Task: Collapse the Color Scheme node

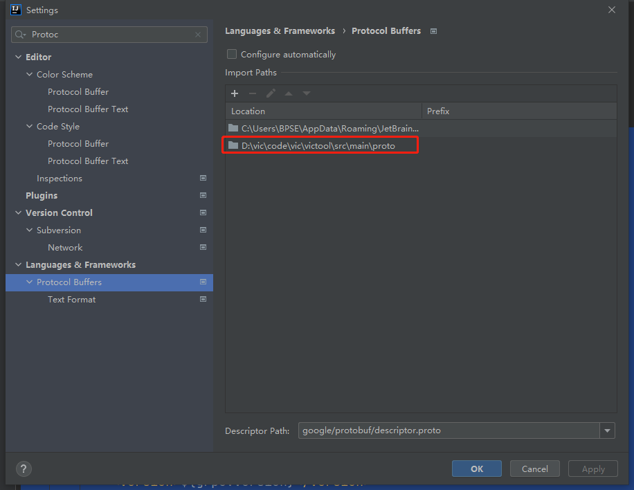Action: point(30,74)
